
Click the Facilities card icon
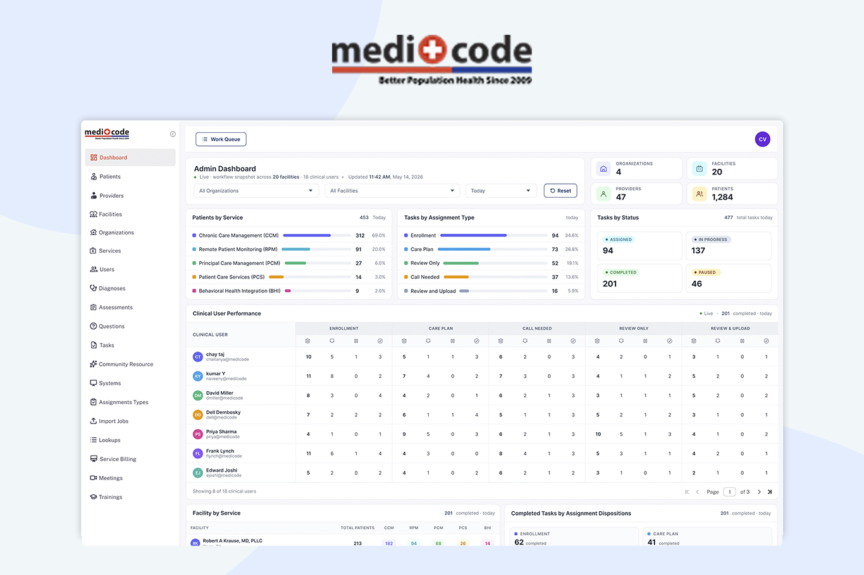pyautogui.click(x=699, y=169)
